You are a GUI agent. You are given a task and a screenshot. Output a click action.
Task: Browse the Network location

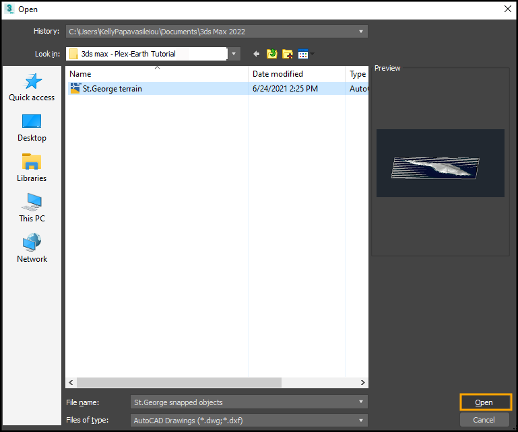pos(32,249)
